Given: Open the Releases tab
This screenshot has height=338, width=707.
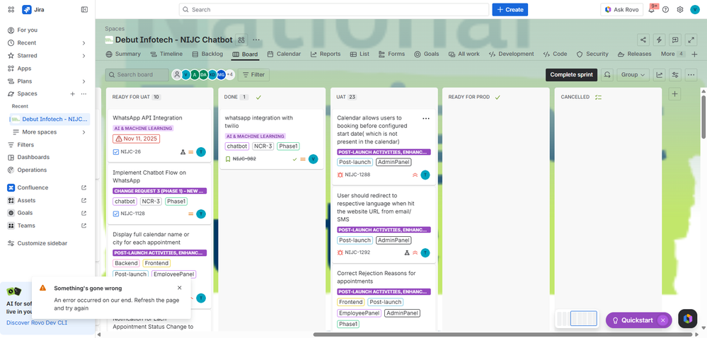Looking at the screenshot, I should pos(633,54).
